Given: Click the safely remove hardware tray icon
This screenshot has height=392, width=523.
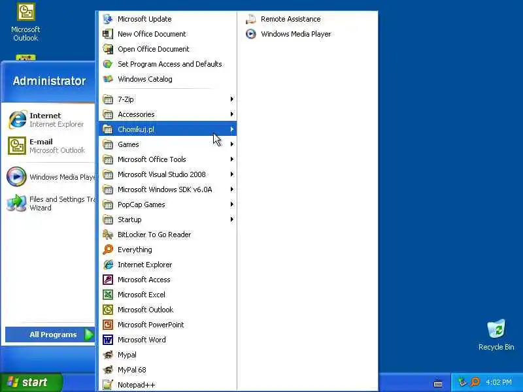Looking at the screenshot, I should point(462,382).
